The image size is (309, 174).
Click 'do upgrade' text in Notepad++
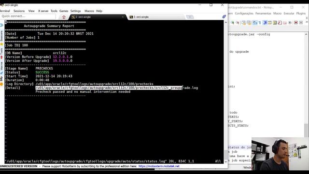tap(239, 52)
